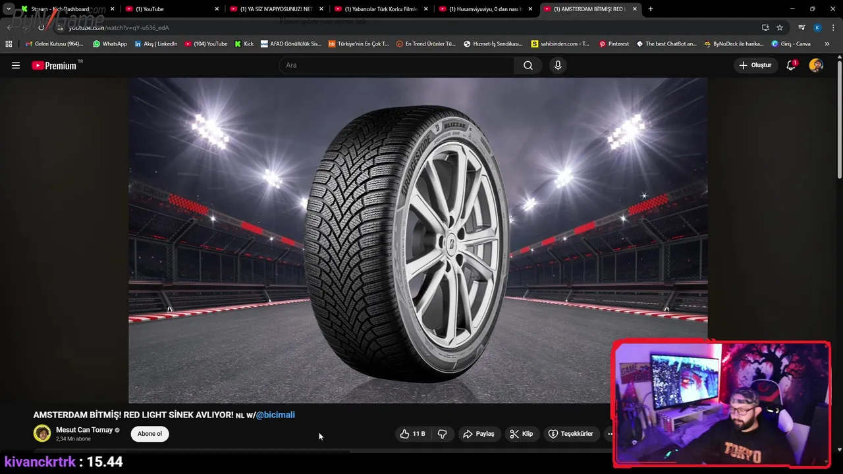
Task: Dislike the video with thumbs down
Action: pyautogui.click(x=443, y=434)
